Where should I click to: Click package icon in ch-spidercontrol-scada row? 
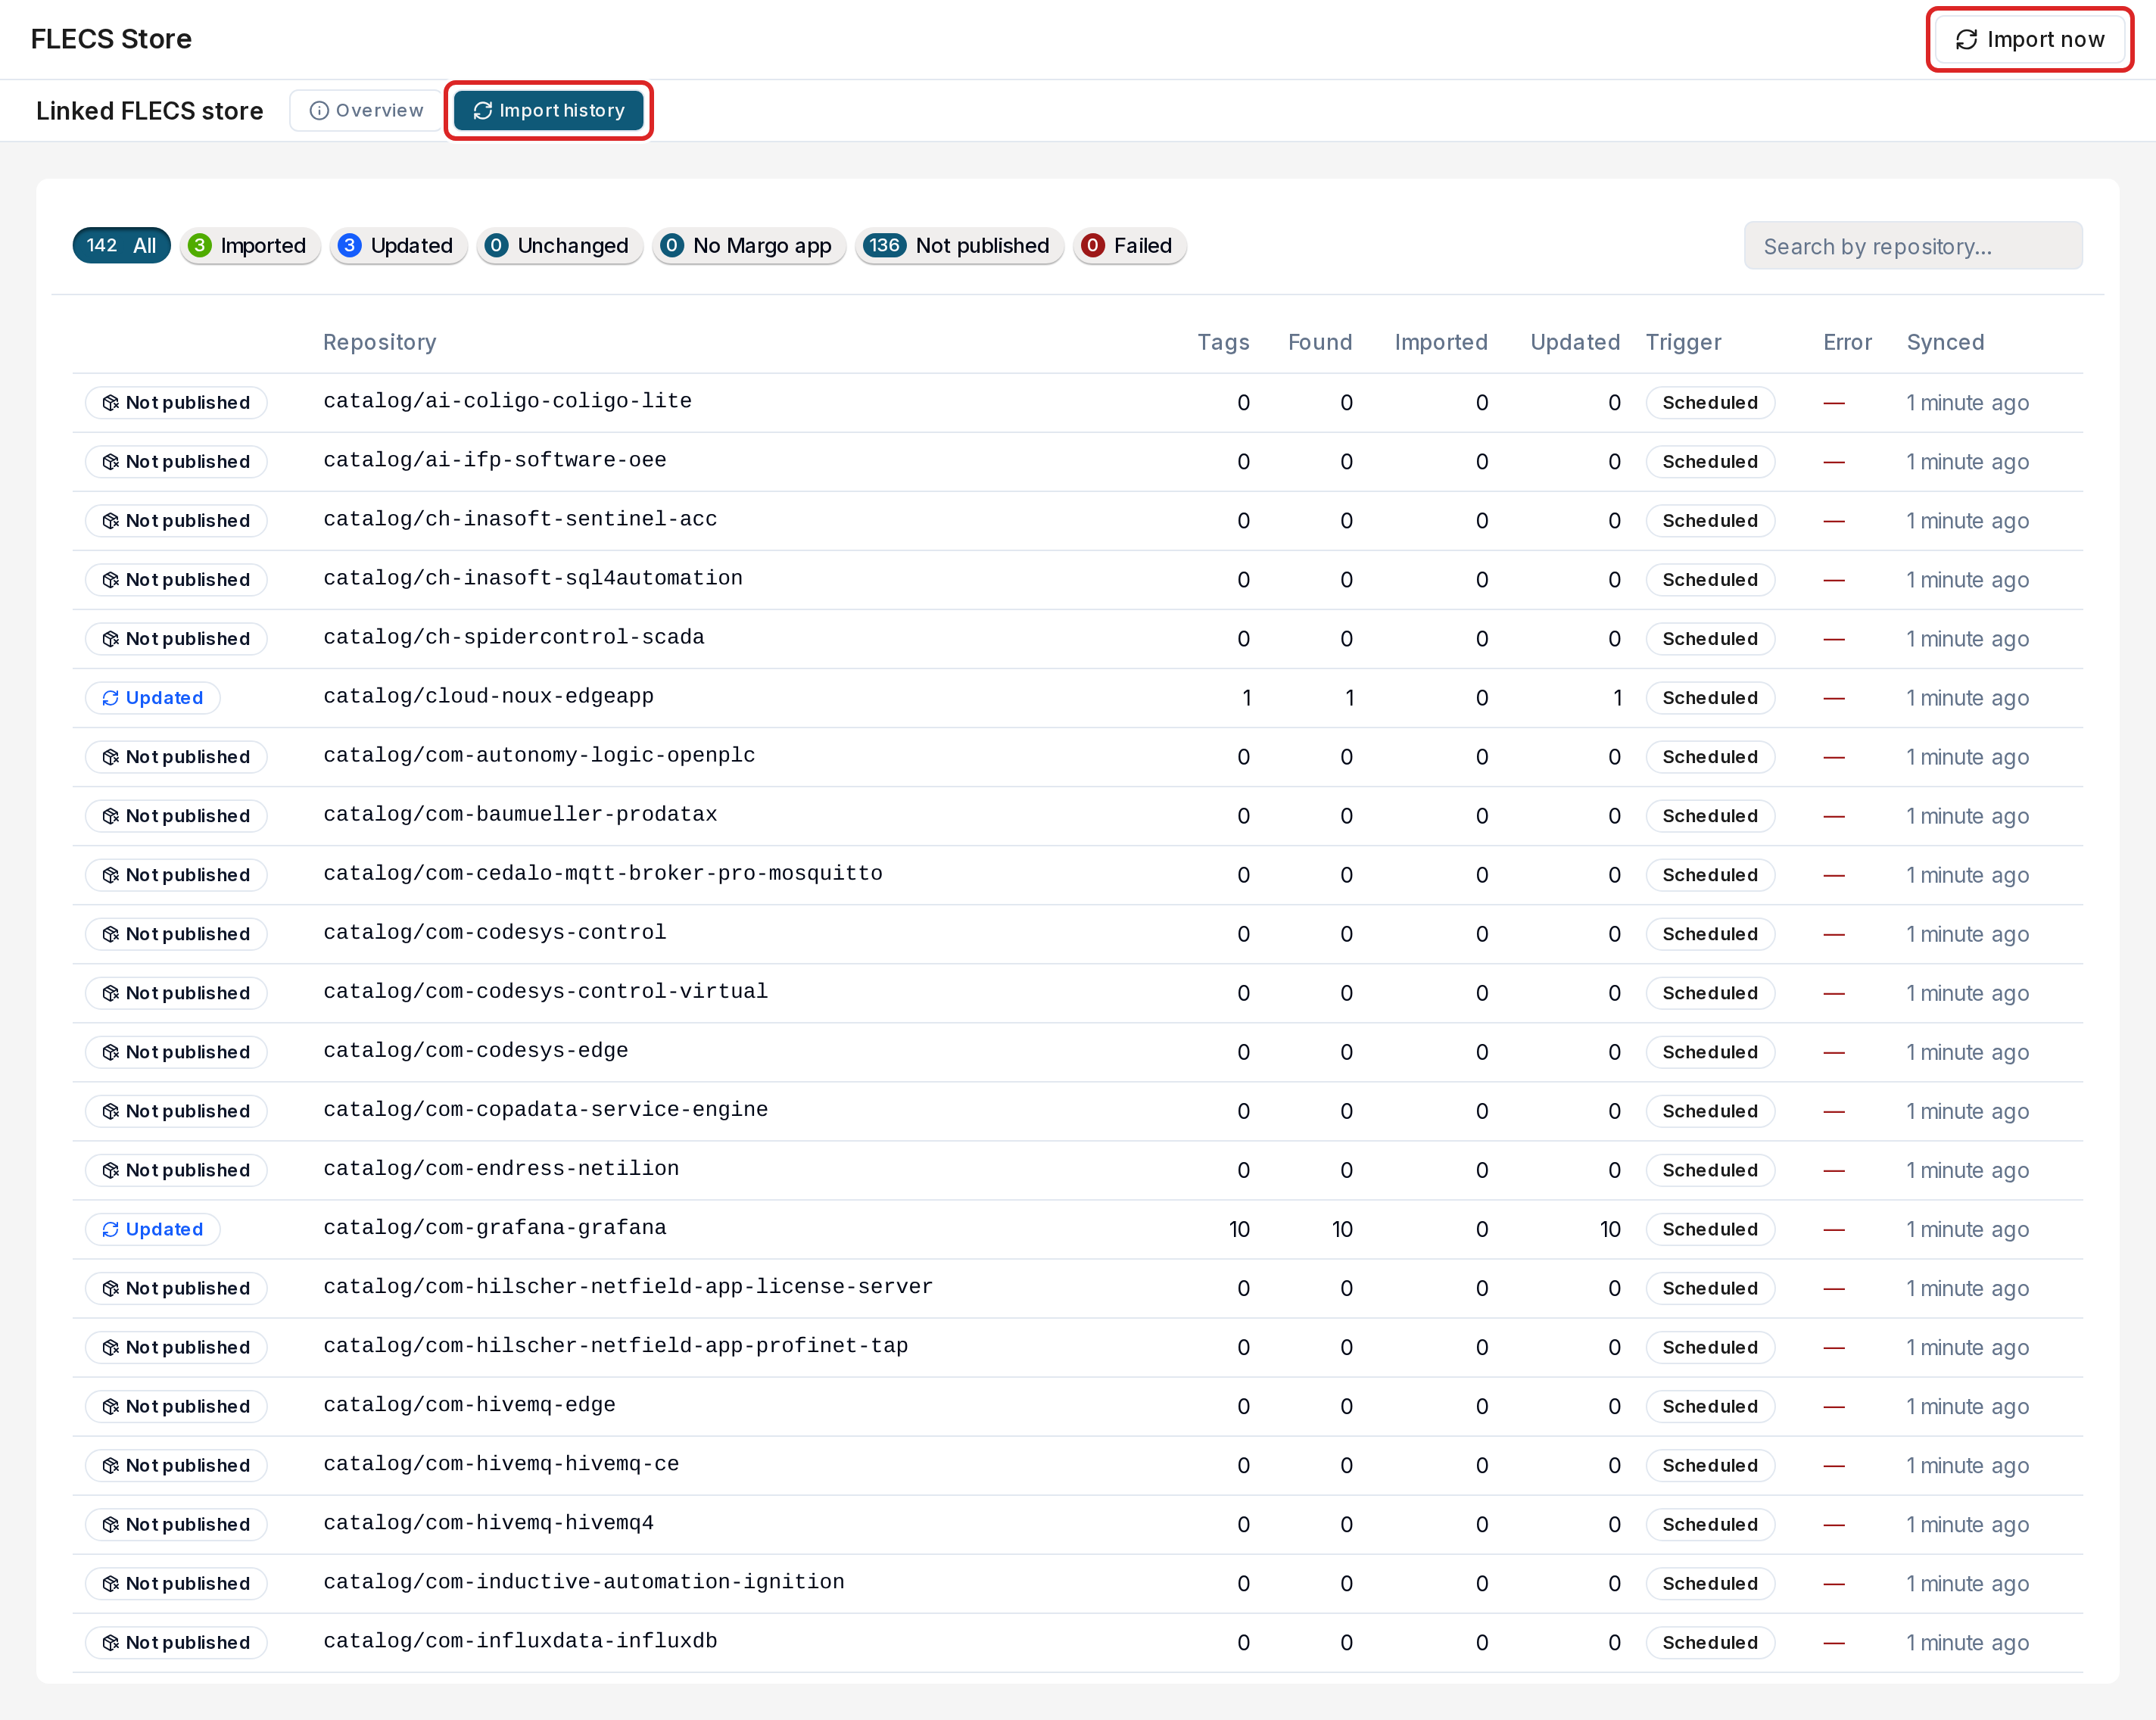coord(111,639)
